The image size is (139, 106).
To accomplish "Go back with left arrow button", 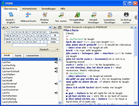I will (x=4, y=27).
